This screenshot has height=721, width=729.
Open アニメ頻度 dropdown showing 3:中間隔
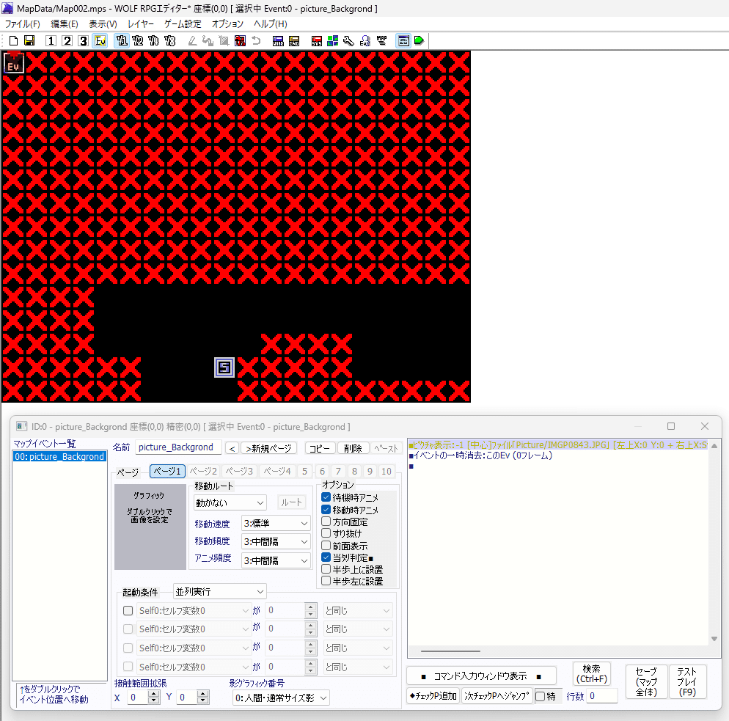tap(276, 560)
